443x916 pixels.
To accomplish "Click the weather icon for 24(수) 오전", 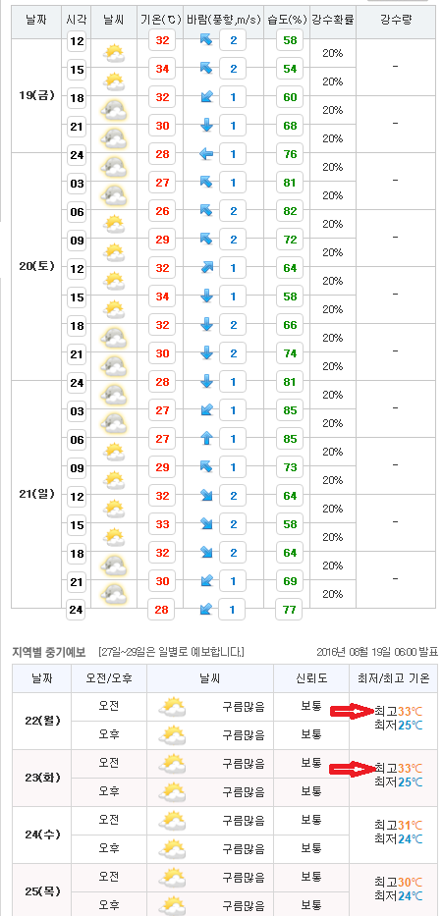I will click(173, 821).
